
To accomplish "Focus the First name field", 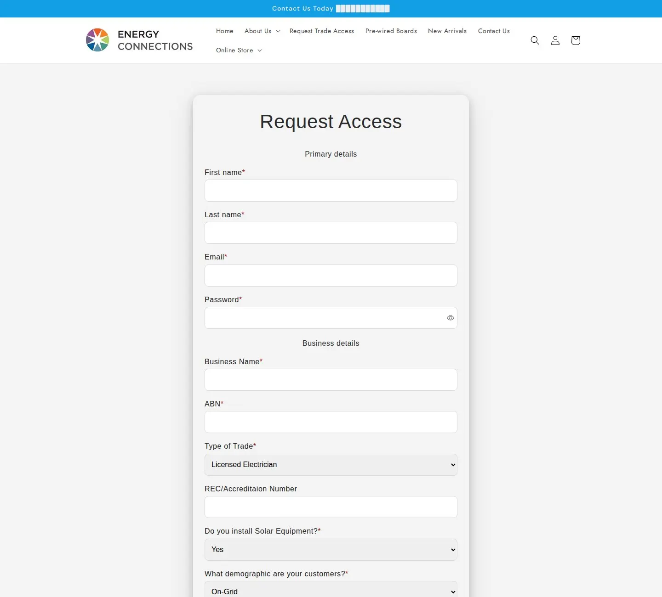I will [x=331, y=191].
